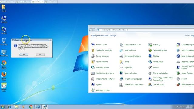Screen dimensions: 194x109
Task: Open Windows Explorer from taskbar
Action: click(x=17, y=107)
